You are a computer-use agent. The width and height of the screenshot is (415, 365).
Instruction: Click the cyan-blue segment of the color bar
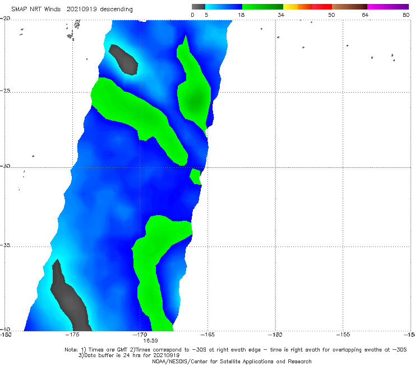[x=224, y=7]
